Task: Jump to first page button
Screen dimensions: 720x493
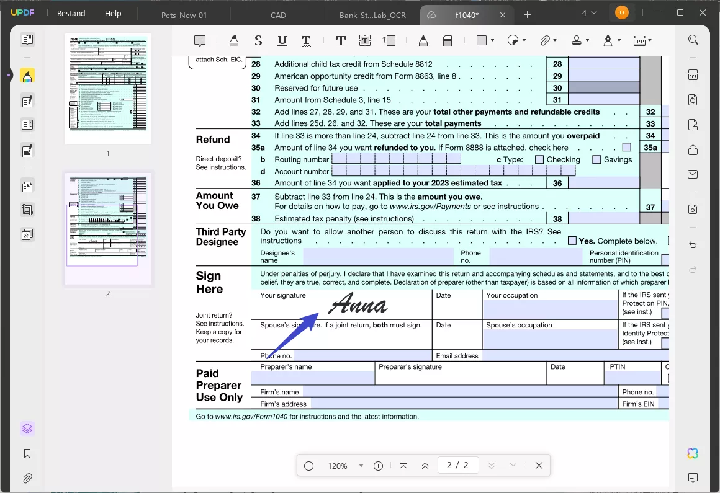Action: [403, 466]
